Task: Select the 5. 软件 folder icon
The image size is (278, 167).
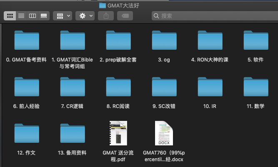Action: click(256, 40)
